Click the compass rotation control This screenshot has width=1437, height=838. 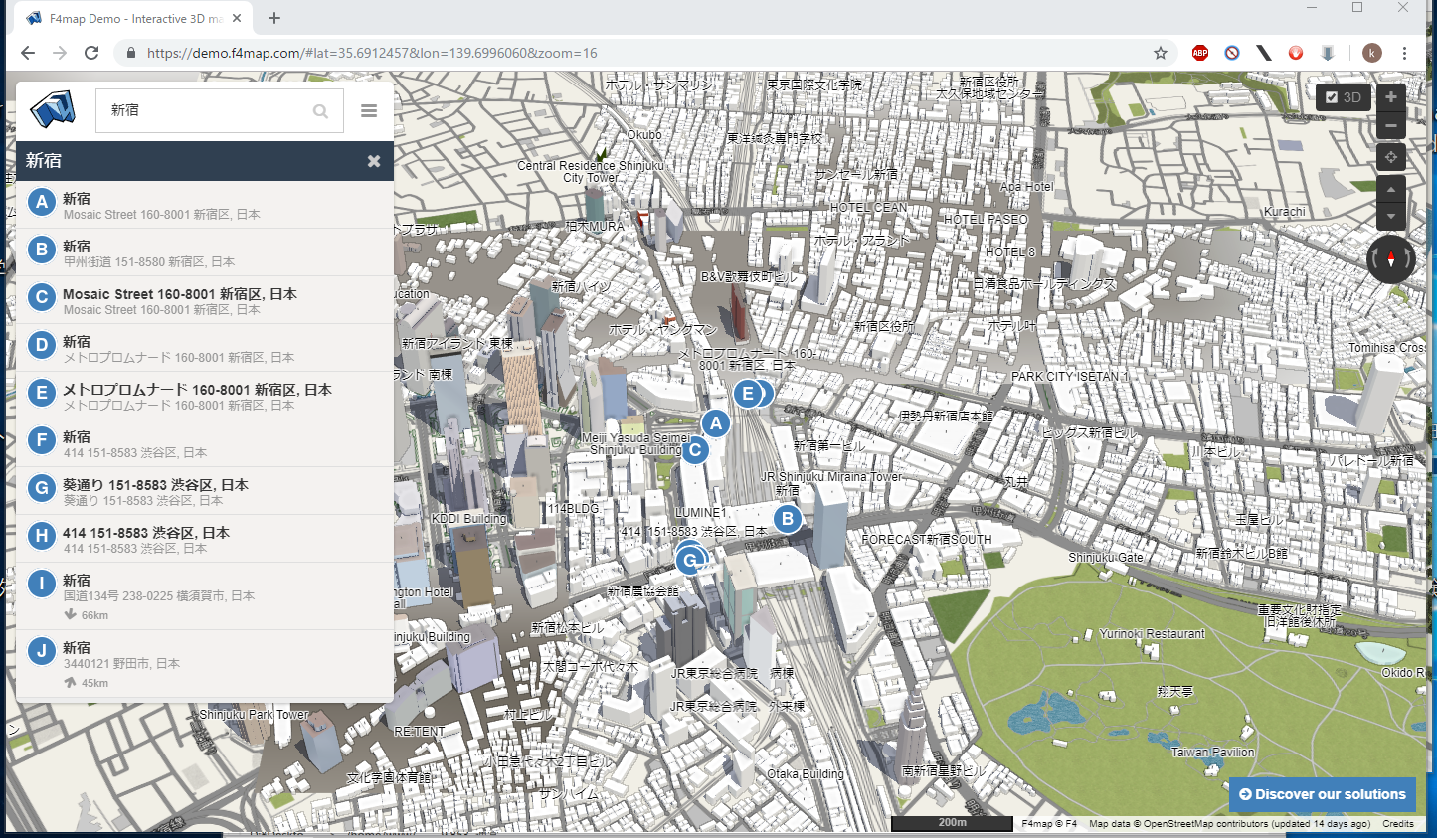tap(1390, 259)
